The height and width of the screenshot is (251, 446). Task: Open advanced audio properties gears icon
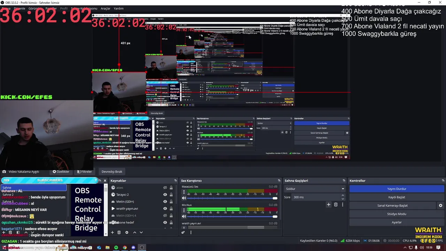(x=183, y=233)
